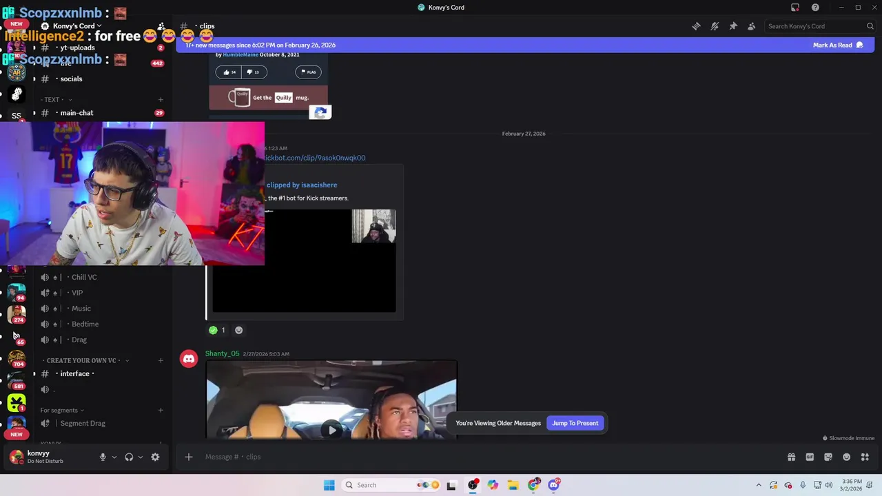
Task: Add attachment with the plus icon
Action: pos(188,457)
